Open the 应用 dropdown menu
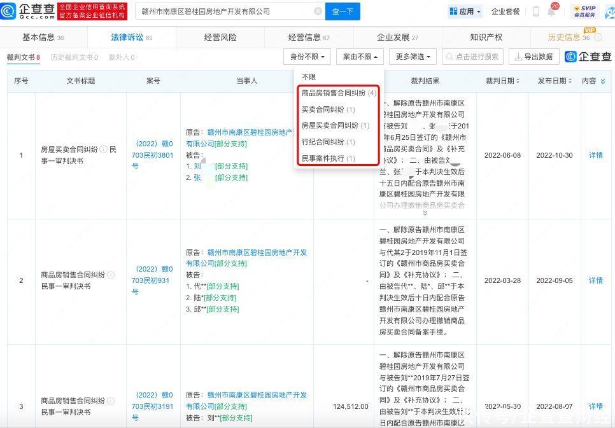Image resolution: width=615 pixels, height=428 pixels. (465, 11)
